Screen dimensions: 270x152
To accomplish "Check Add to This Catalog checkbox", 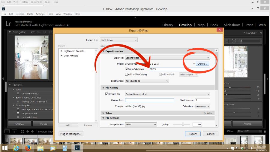I will pos(126,74).
